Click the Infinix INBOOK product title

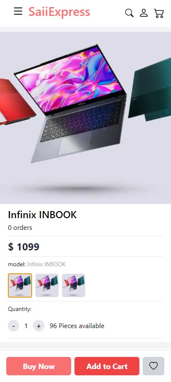coord(42,215)
